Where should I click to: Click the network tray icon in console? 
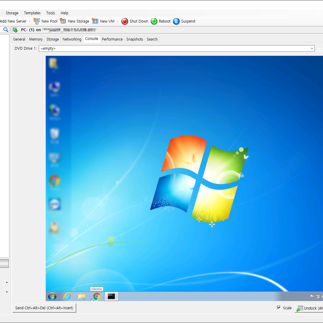click(x=318, y=296)
